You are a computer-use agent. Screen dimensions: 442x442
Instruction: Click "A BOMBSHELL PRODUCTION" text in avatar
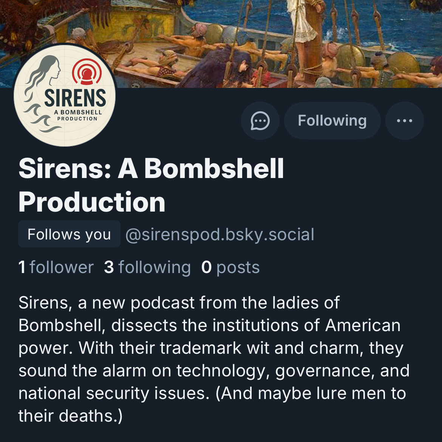(x=77, y=115)
